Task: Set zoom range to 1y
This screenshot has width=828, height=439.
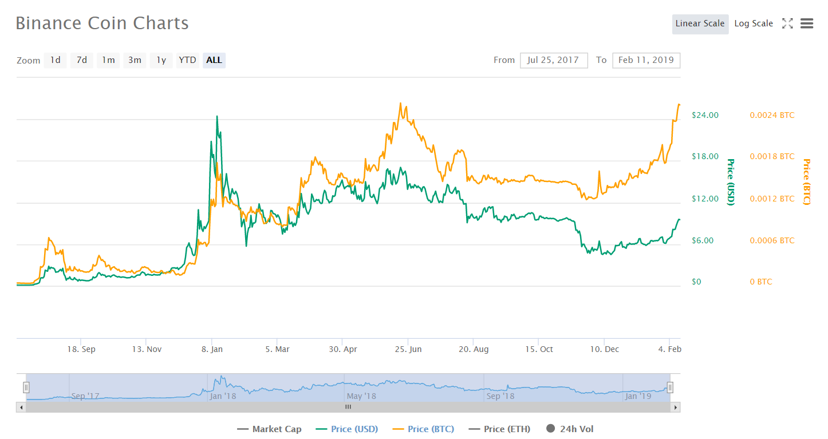Action: pyautogui.click(x=161, y=60)
